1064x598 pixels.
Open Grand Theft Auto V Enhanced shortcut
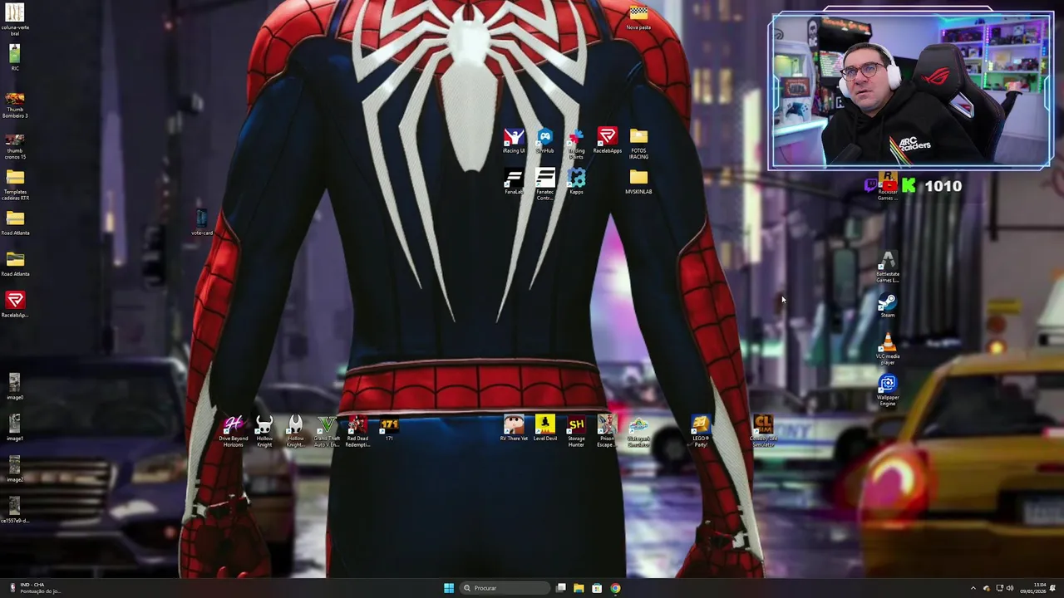click(327, 432)
